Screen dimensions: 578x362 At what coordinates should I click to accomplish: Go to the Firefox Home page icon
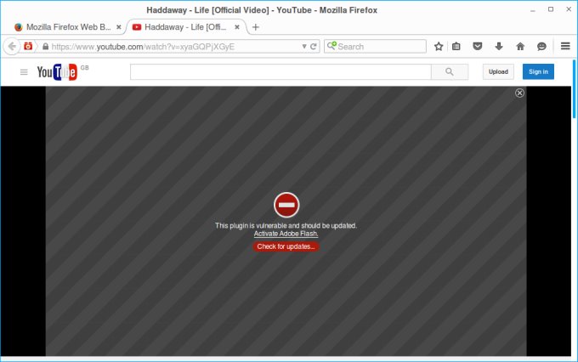(520, 47)
